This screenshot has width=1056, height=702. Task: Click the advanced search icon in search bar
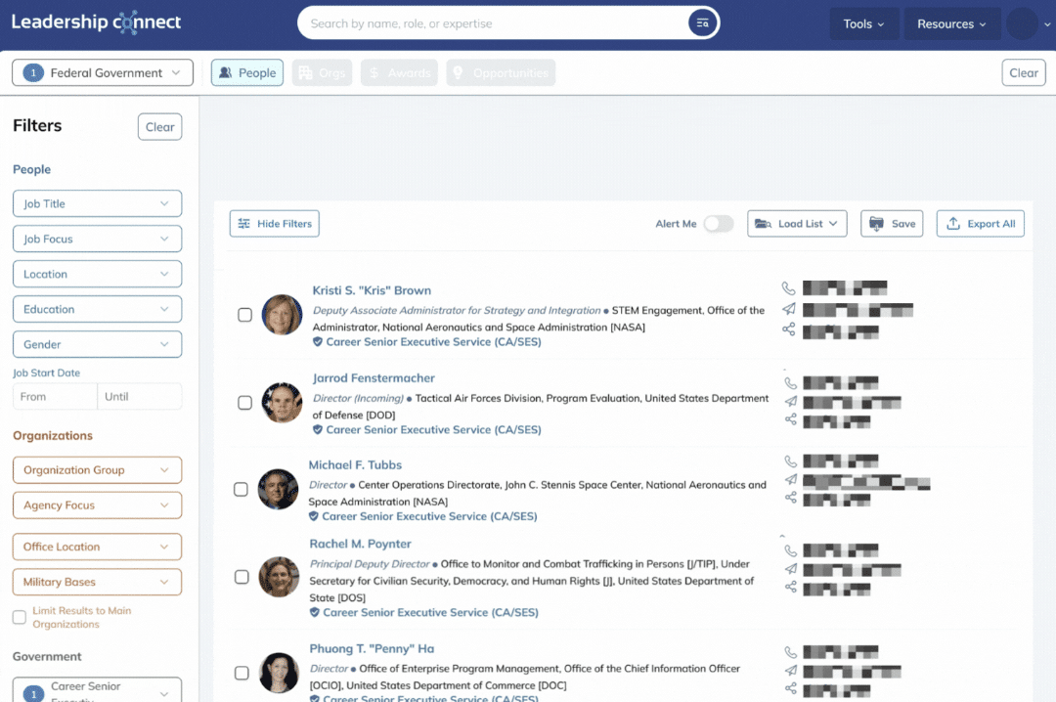(x=702, y=22)
